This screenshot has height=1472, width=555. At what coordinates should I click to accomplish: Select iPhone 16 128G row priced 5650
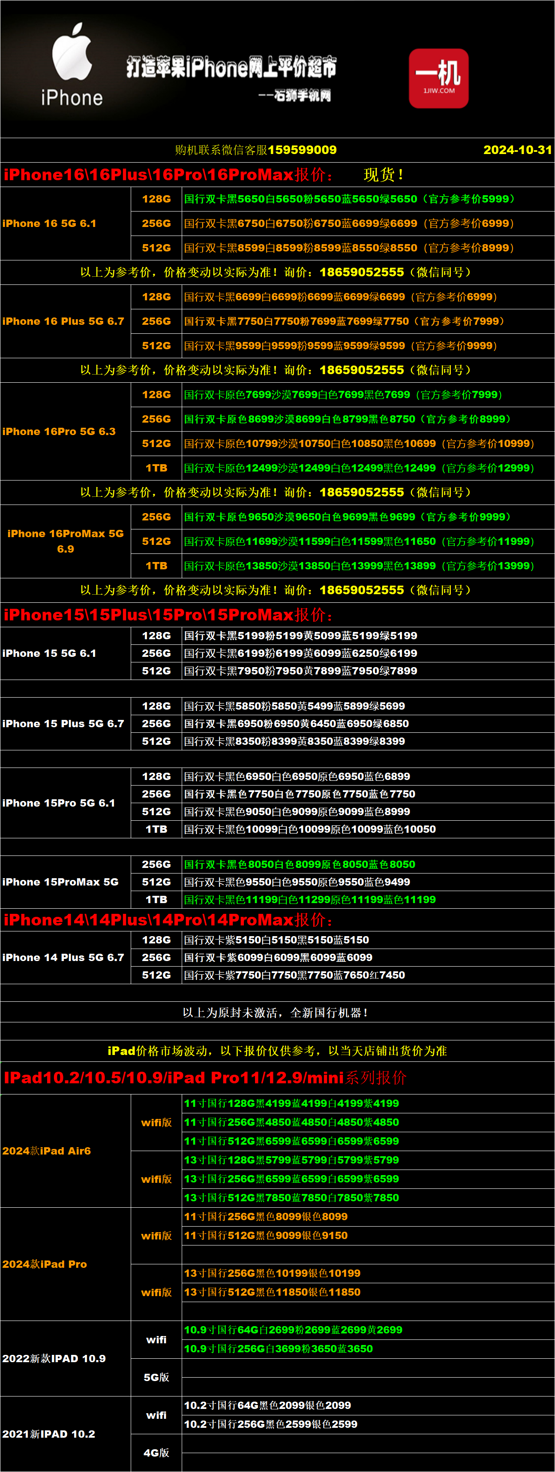coord(368,199)
